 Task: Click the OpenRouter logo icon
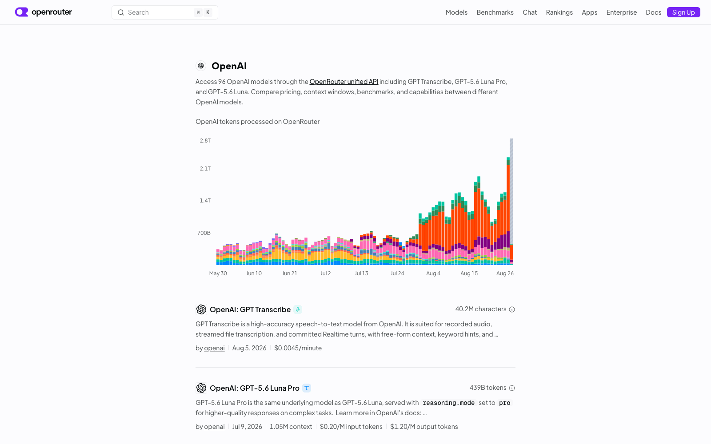tap(21, 12)
